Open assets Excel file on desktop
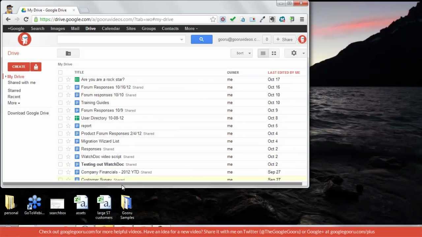422x237 pixels. tap(81, 205)
